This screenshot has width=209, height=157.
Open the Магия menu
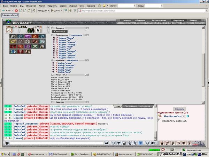point(42,6)
